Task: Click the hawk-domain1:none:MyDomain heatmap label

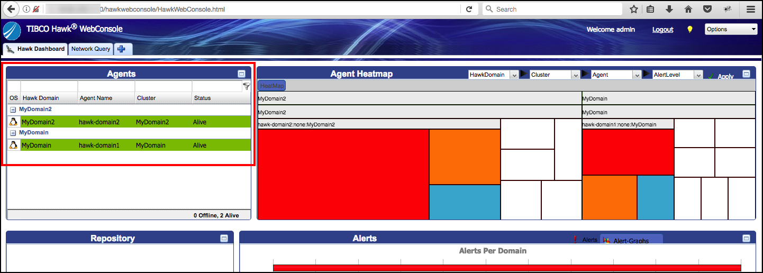Action: 619,125
